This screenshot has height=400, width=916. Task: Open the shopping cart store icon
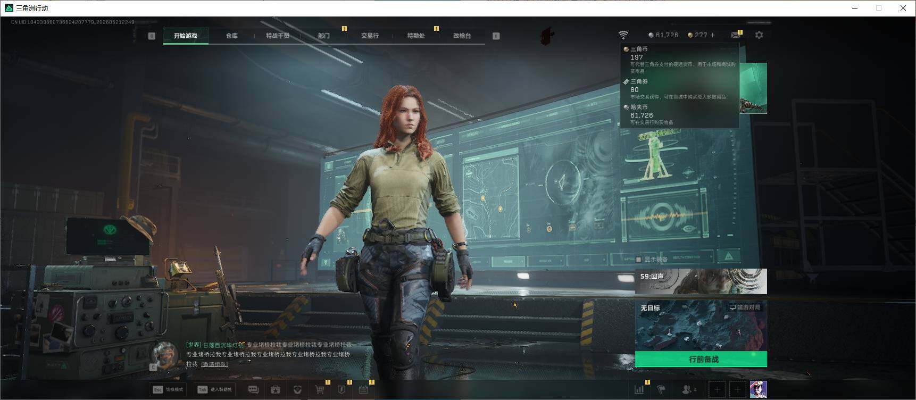[x=320, y=390]
